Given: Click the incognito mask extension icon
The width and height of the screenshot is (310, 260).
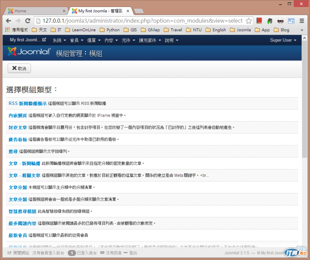Looking at the screenshot, I should click(280, 21).
